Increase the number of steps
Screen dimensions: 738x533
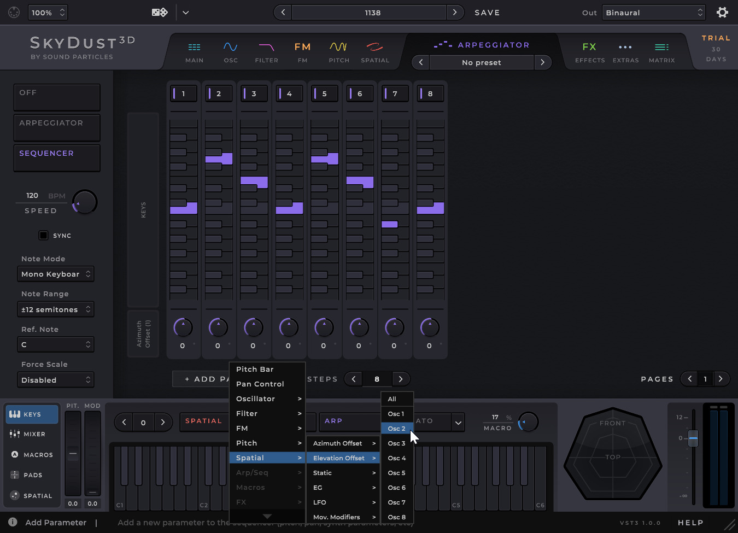[x=401, y=379]
